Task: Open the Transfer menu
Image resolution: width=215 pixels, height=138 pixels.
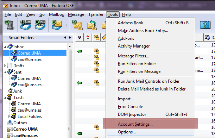Action: pyautogui.click(x=96, y=14)
